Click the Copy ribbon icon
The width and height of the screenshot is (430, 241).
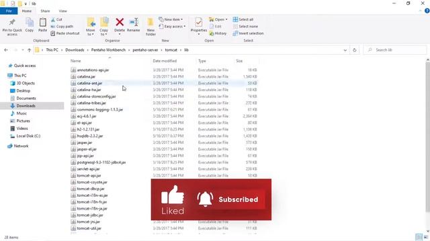click(30, 25)
